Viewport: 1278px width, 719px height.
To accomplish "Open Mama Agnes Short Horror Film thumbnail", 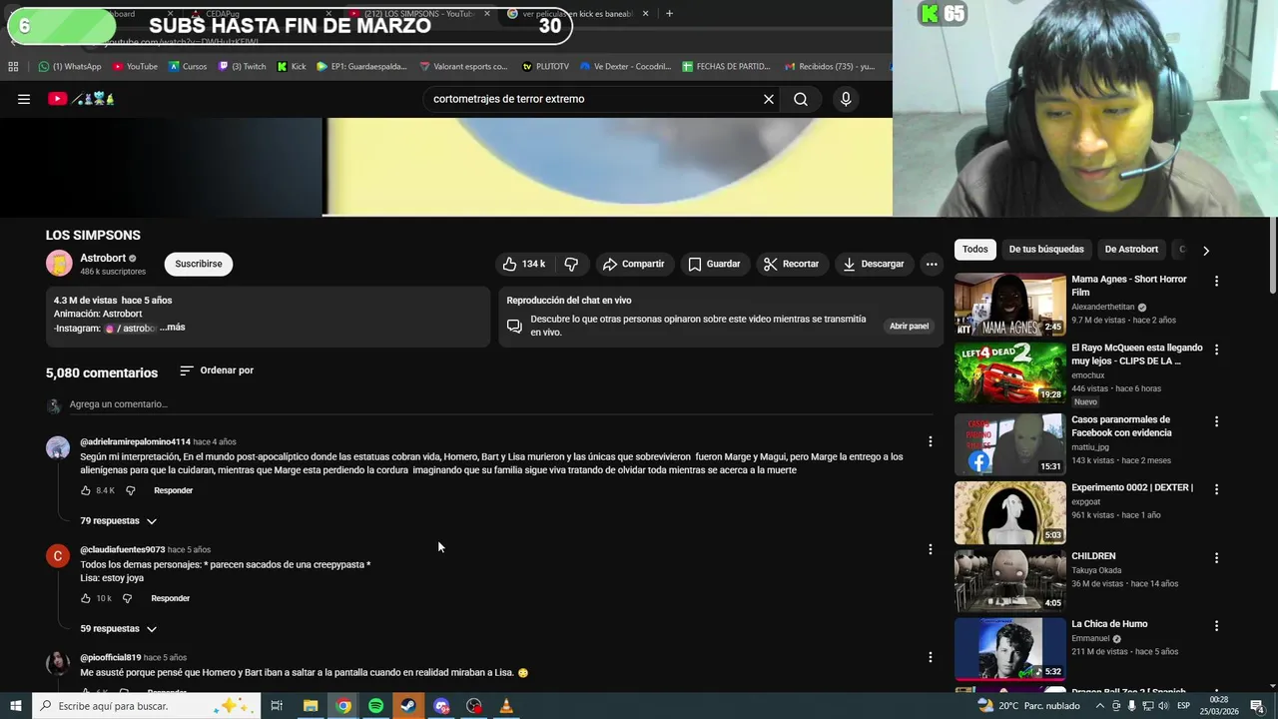I will point(1009,305).
